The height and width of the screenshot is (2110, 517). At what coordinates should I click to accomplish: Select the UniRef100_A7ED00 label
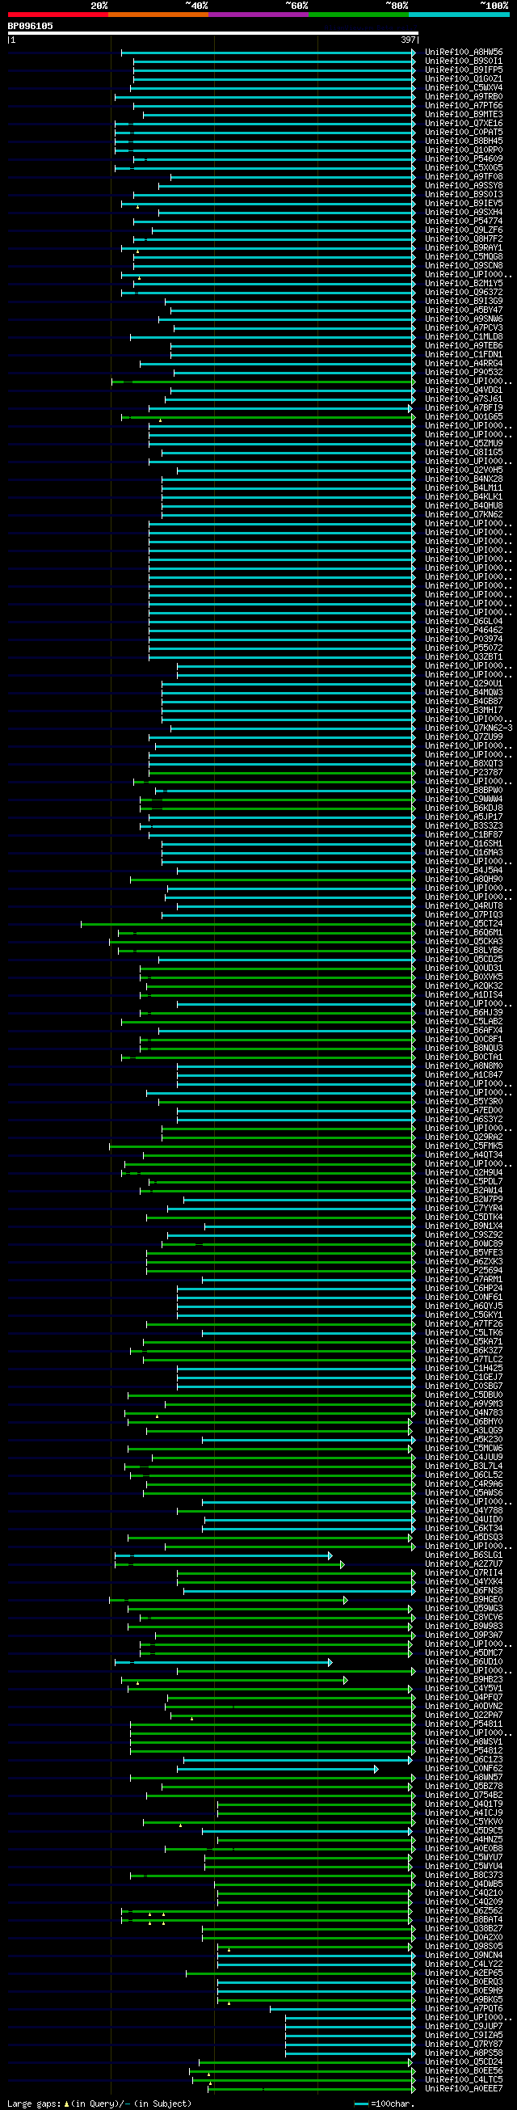click(464, 1111)
